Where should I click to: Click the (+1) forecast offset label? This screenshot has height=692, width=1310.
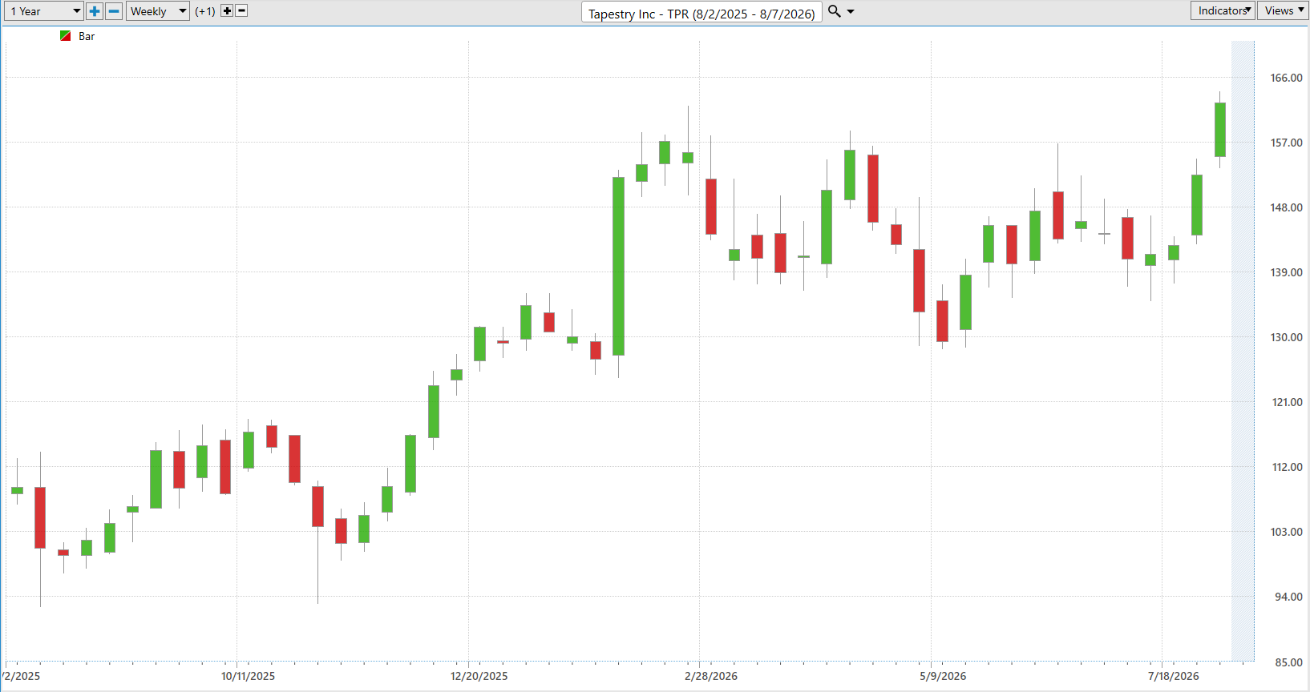205,11
